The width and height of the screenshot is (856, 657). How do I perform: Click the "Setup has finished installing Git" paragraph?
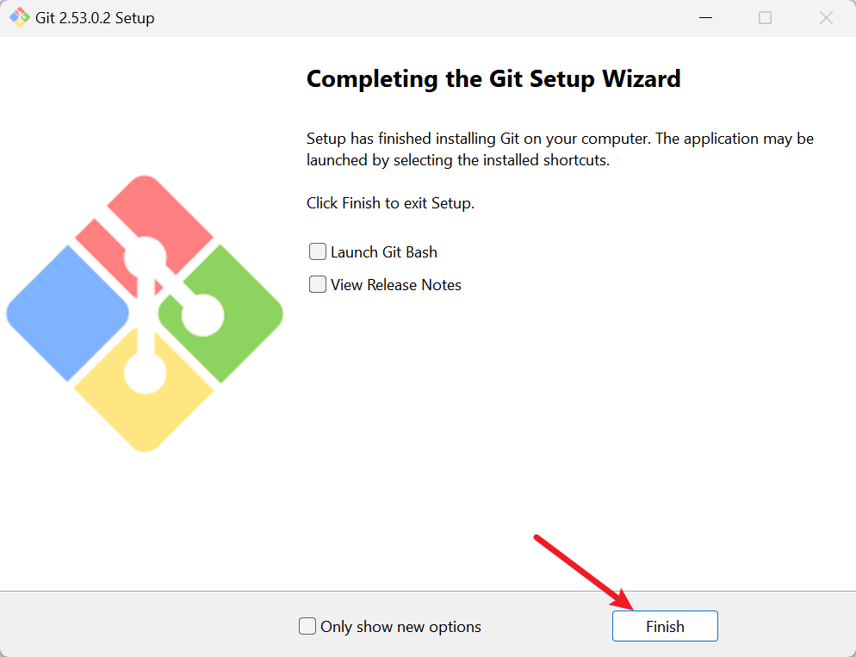pos(560,149)
